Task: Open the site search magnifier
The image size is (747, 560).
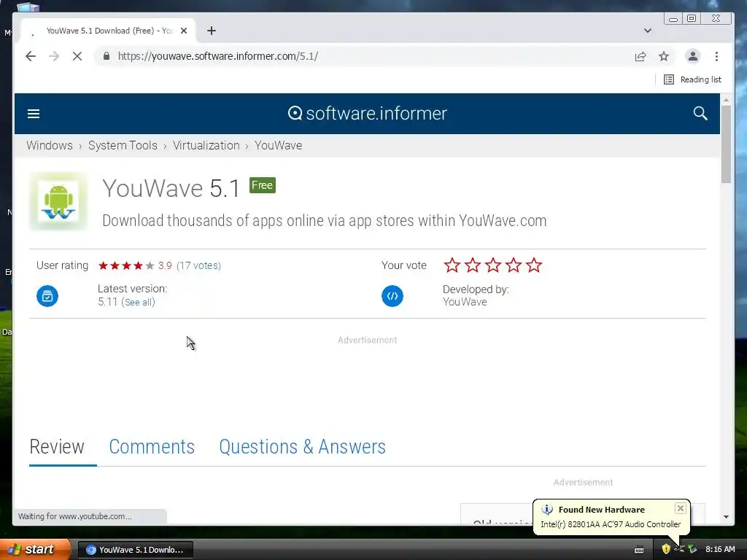Action: (x=700, y=113)
